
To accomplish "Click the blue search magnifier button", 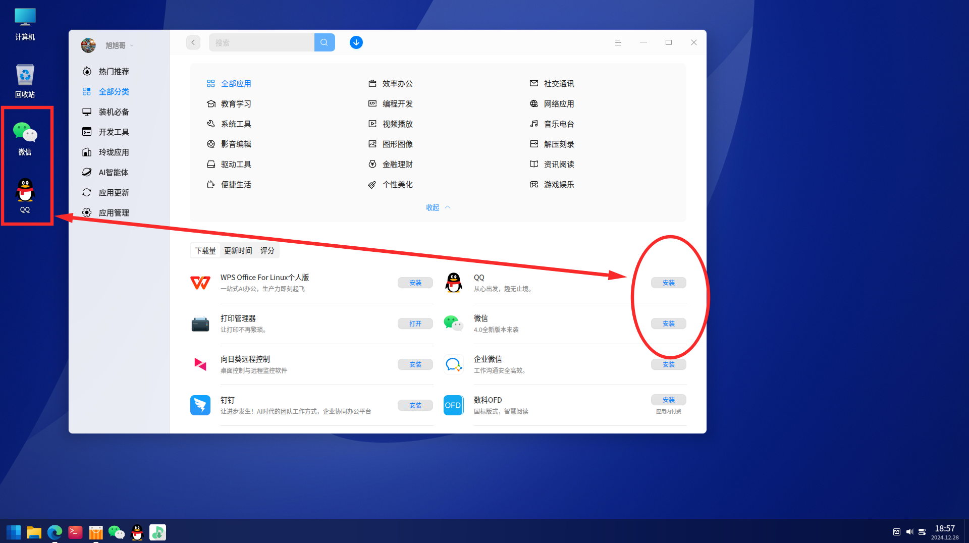I will (325, 42).
